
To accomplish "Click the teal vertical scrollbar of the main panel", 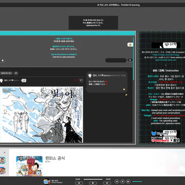I will pos(134,58).
